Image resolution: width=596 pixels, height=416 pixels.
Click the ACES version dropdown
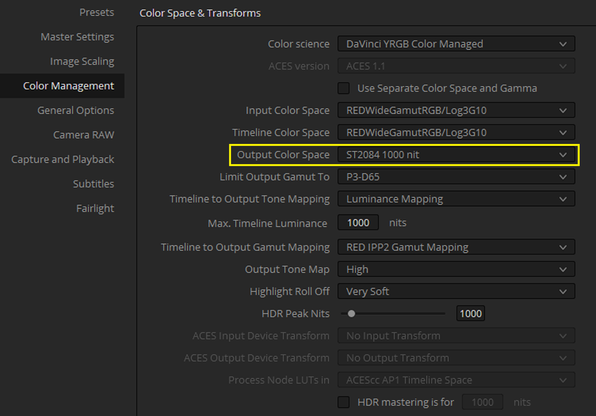[x=456, y=66]
